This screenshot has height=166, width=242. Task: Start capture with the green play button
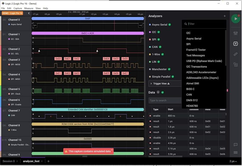[235, 19]
